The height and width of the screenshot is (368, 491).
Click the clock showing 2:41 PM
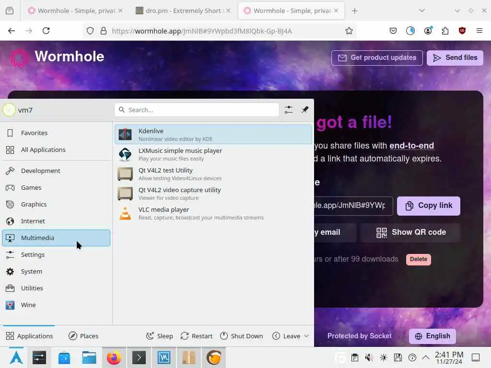449,357
